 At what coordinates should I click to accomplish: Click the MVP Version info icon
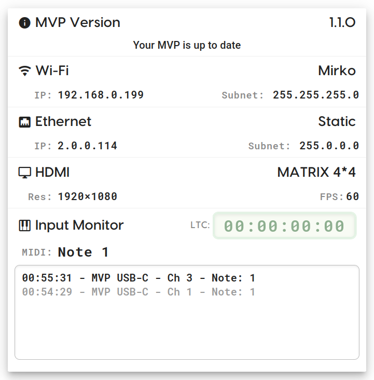pyautogui.click(x=24, y=23)
